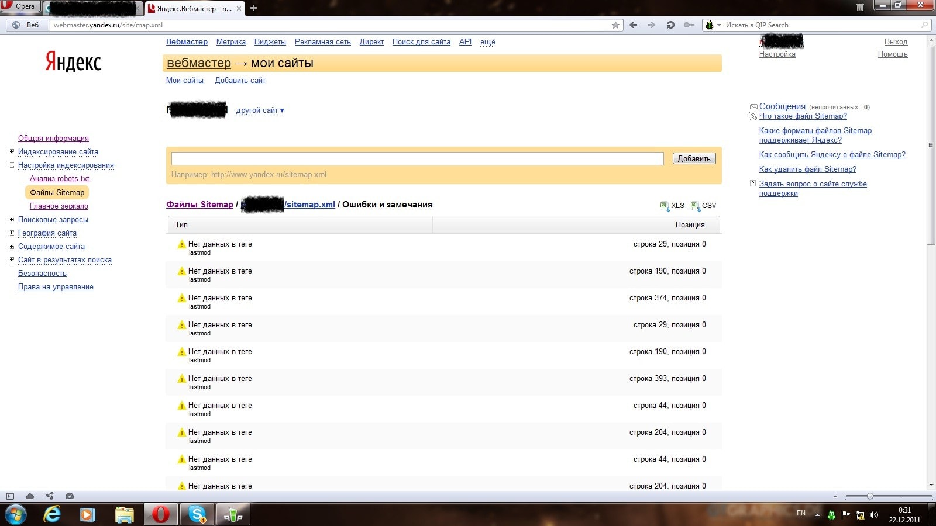This screenshot has height=526, width=936.
Task: Open the search engine dropdown arrow
Action: tap(719, 25)
